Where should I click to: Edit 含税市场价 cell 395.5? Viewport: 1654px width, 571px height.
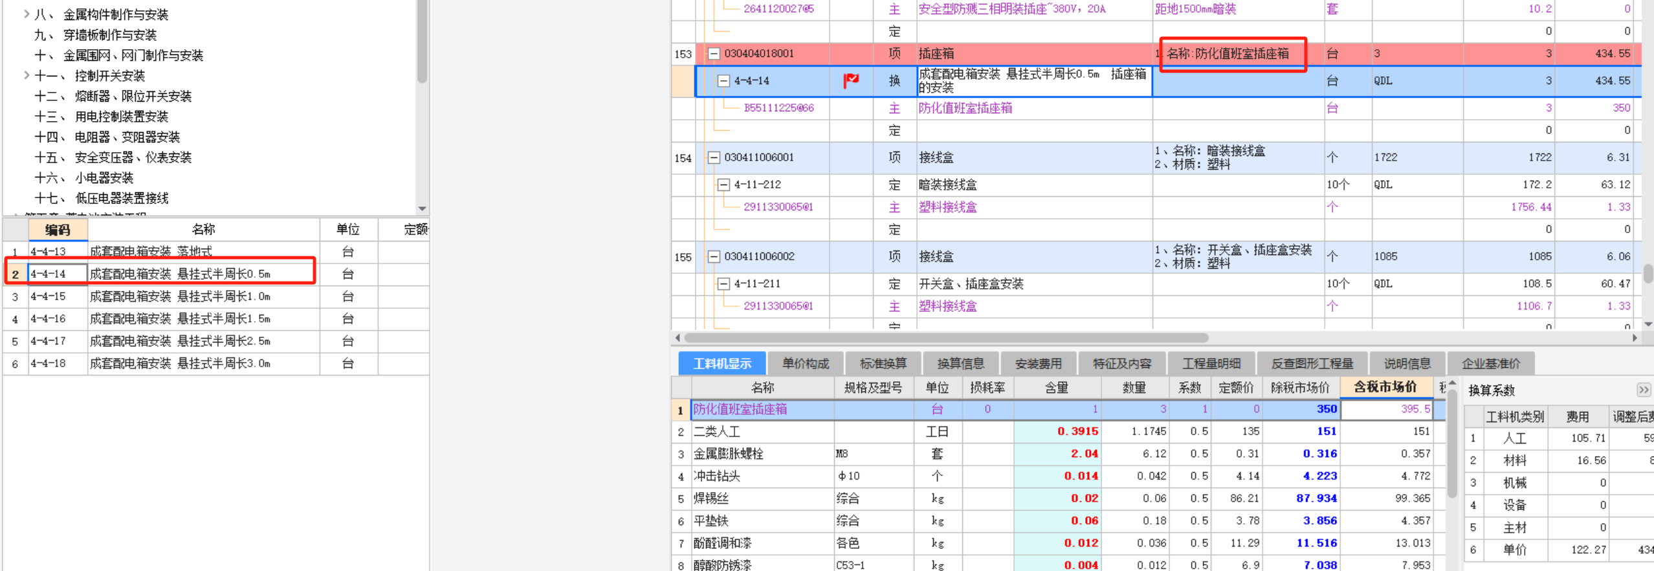tap(1387, 409)
